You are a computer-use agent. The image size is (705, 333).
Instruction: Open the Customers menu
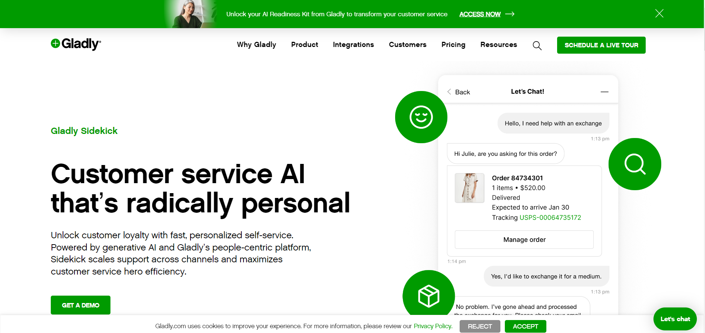pyautogui.click(x=408, y=45)
